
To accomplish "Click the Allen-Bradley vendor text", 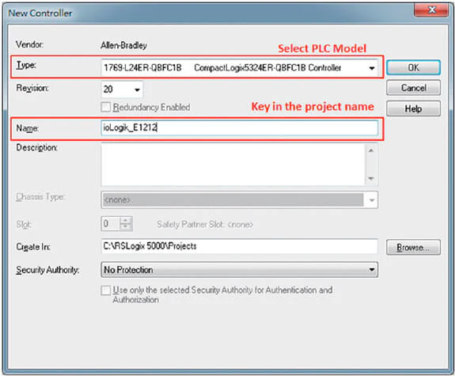I will click(123, 45).
